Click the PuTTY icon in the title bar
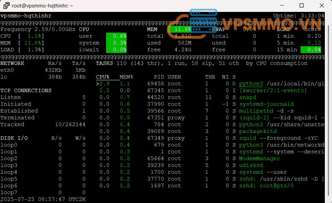Image resolution: width=332 pixels, height=203 pixels. click(x=6, y=5)
